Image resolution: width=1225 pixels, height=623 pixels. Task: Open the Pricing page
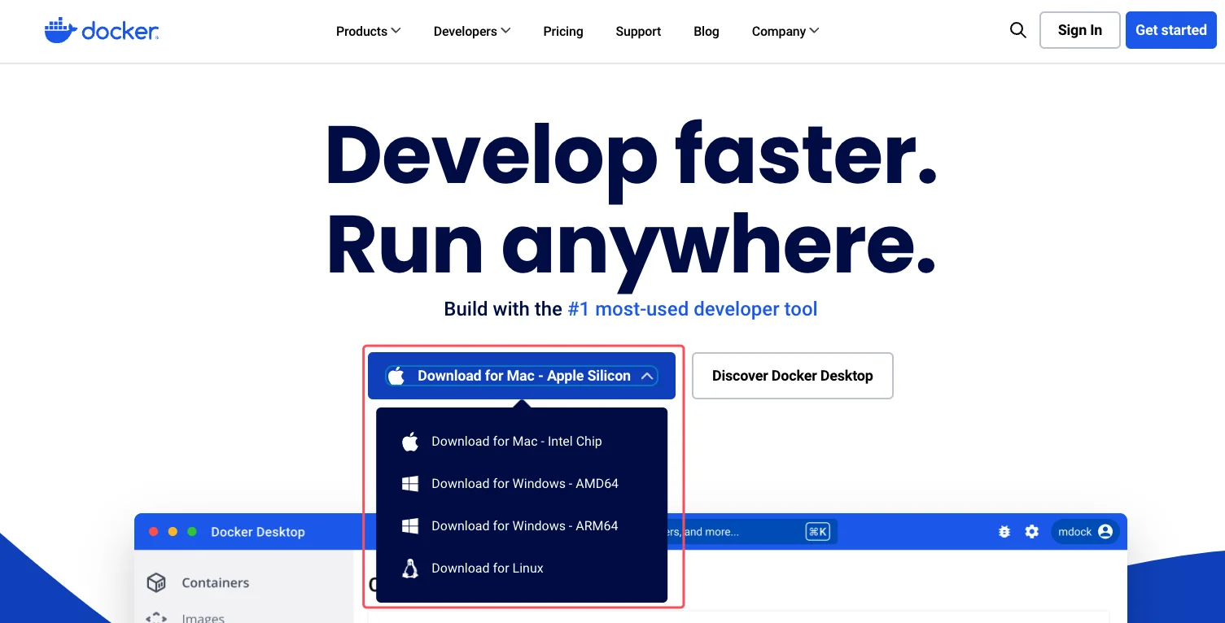pos(562,31)
